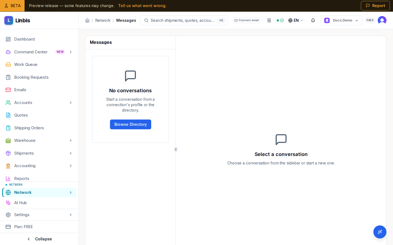Click the FREE plan badge in header
393x245 pixels.
370,20
